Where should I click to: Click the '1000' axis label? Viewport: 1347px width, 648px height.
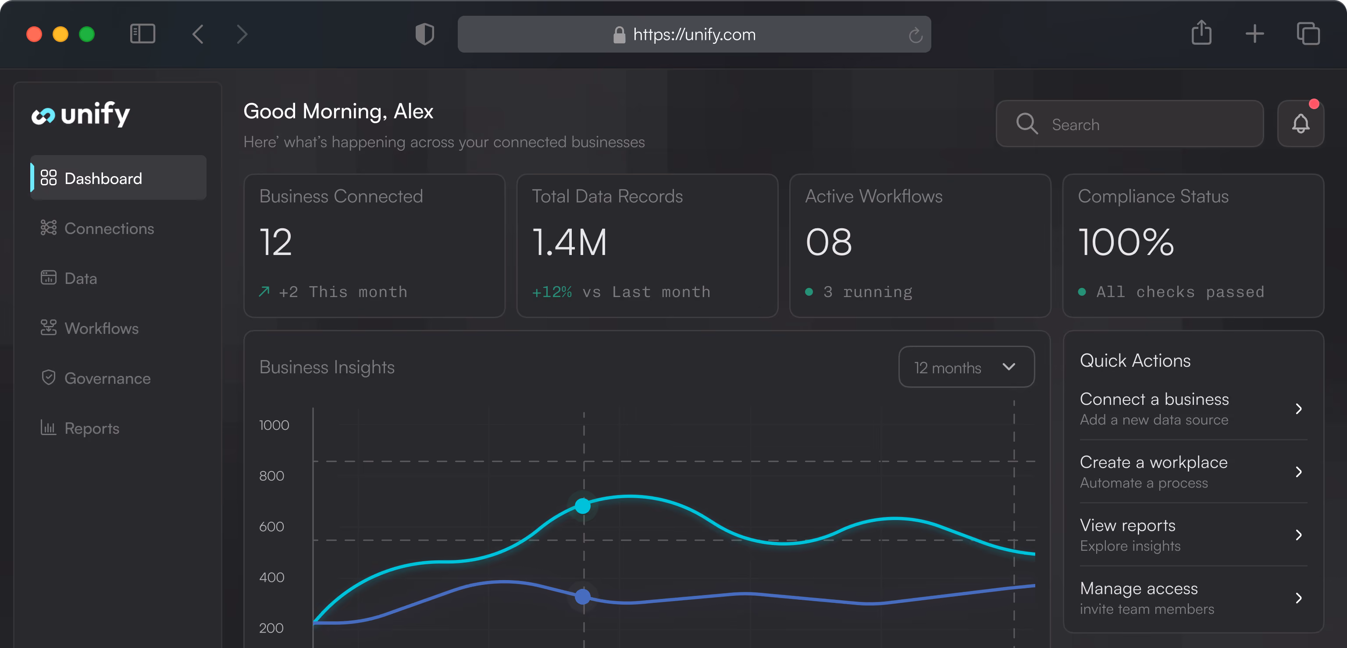[274, 425]
